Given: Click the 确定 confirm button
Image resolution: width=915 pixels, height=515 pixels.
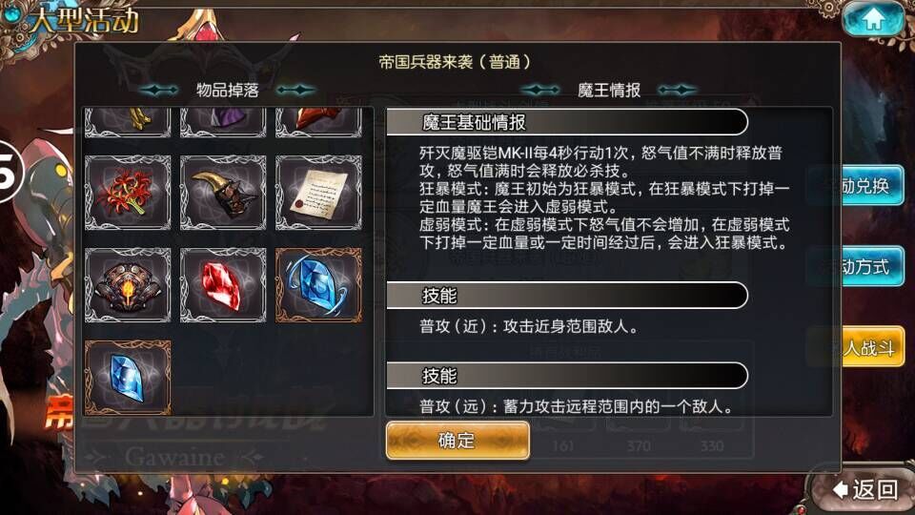Looking at the screenshot, I should (x=457, y=441).
